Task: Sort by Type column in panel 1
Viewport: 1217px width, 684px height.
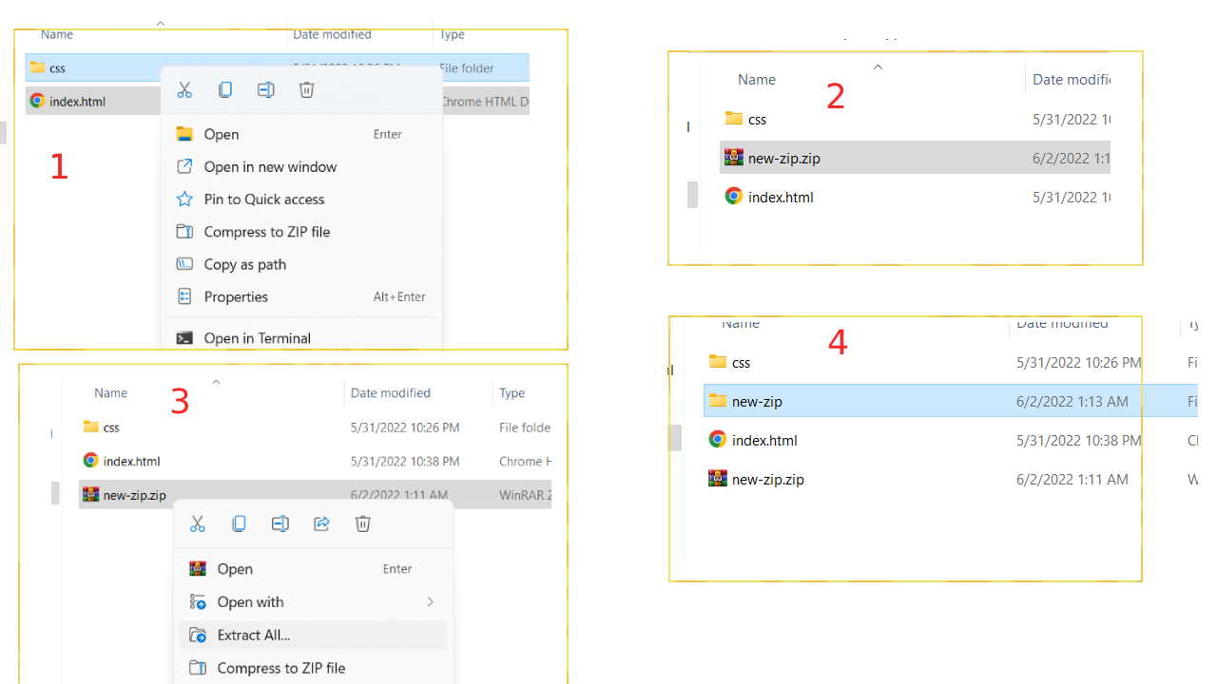Action: coord(453,34)
